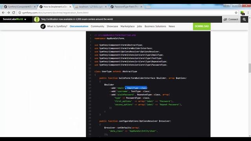Bookmark this page with the star icon
The width and height of the screenshot is (251, 141).
tap(236, 13)
